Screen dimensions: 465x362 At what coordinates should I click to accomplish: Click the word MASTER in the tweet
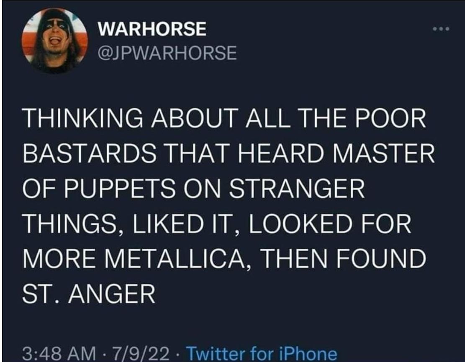coord(384,153)
